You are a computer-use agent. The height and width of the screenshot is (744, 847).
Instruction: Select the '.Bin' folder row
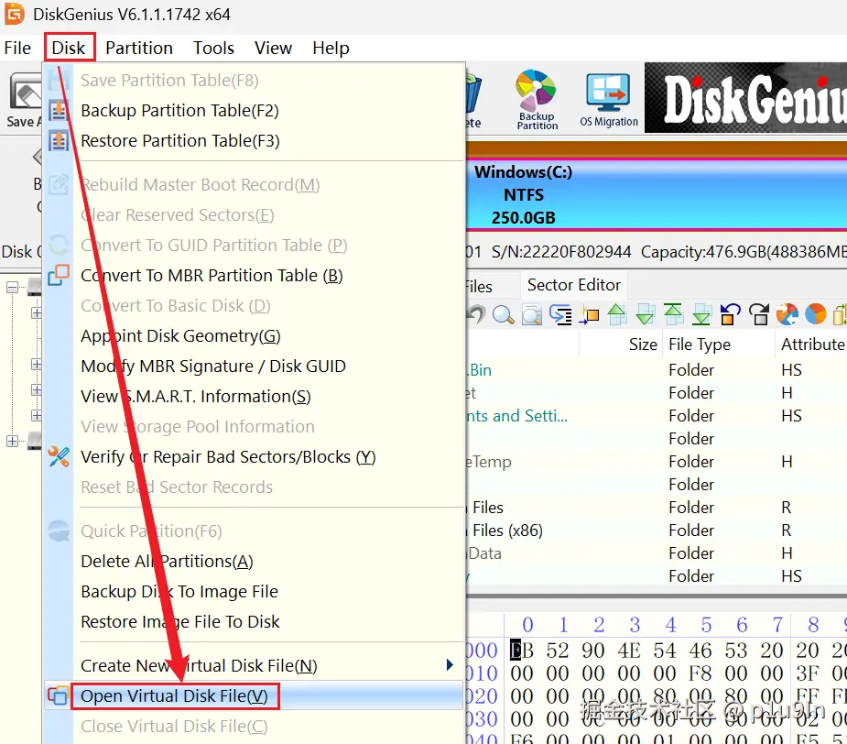click(x=657, y=370)
